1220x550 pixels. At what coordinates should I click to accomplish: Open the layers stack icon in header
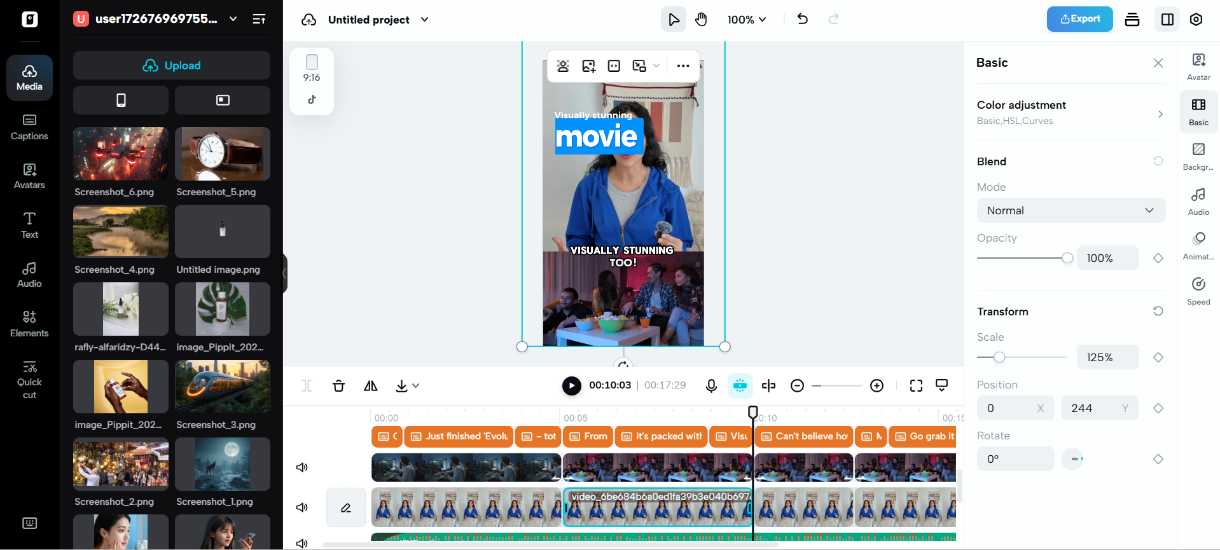pos(1132,20)
